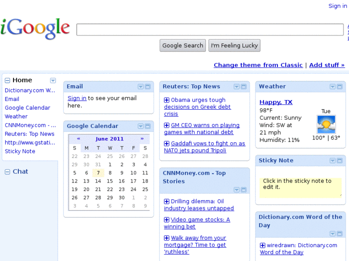Select June 1 in the calendar
The width and height of the screenshot is (349, 261).
pyautogui.click(x=110, y=165)
